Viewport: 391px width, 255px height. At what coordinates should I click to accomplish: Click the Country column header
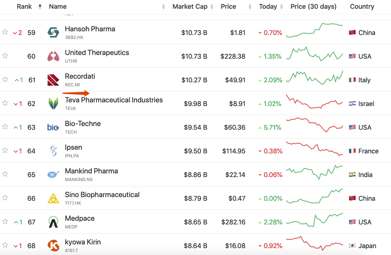[362, 7]
